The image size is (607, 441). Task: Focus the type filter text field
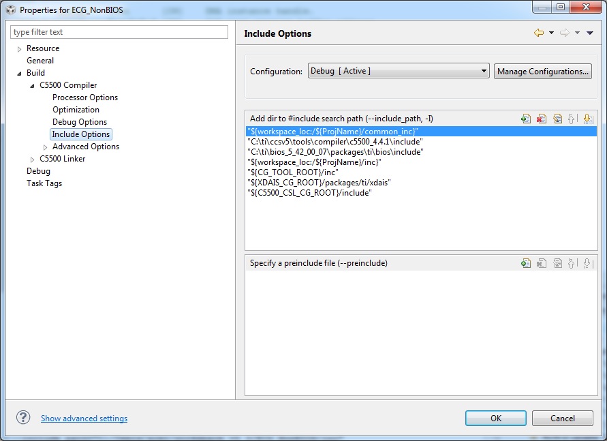(x=119, y=32)
